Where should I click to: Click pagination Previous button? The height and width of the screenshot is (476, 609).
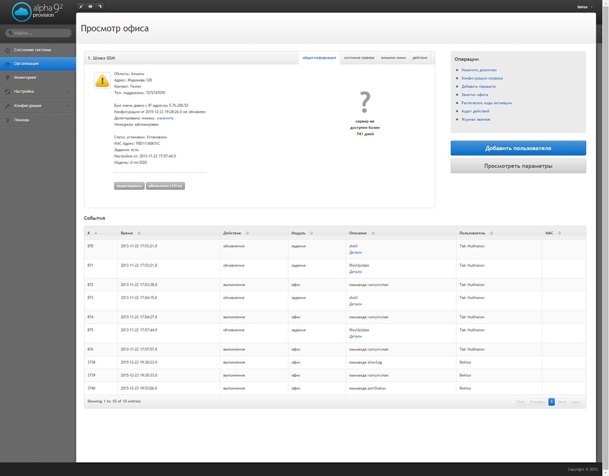coord(537,402)
